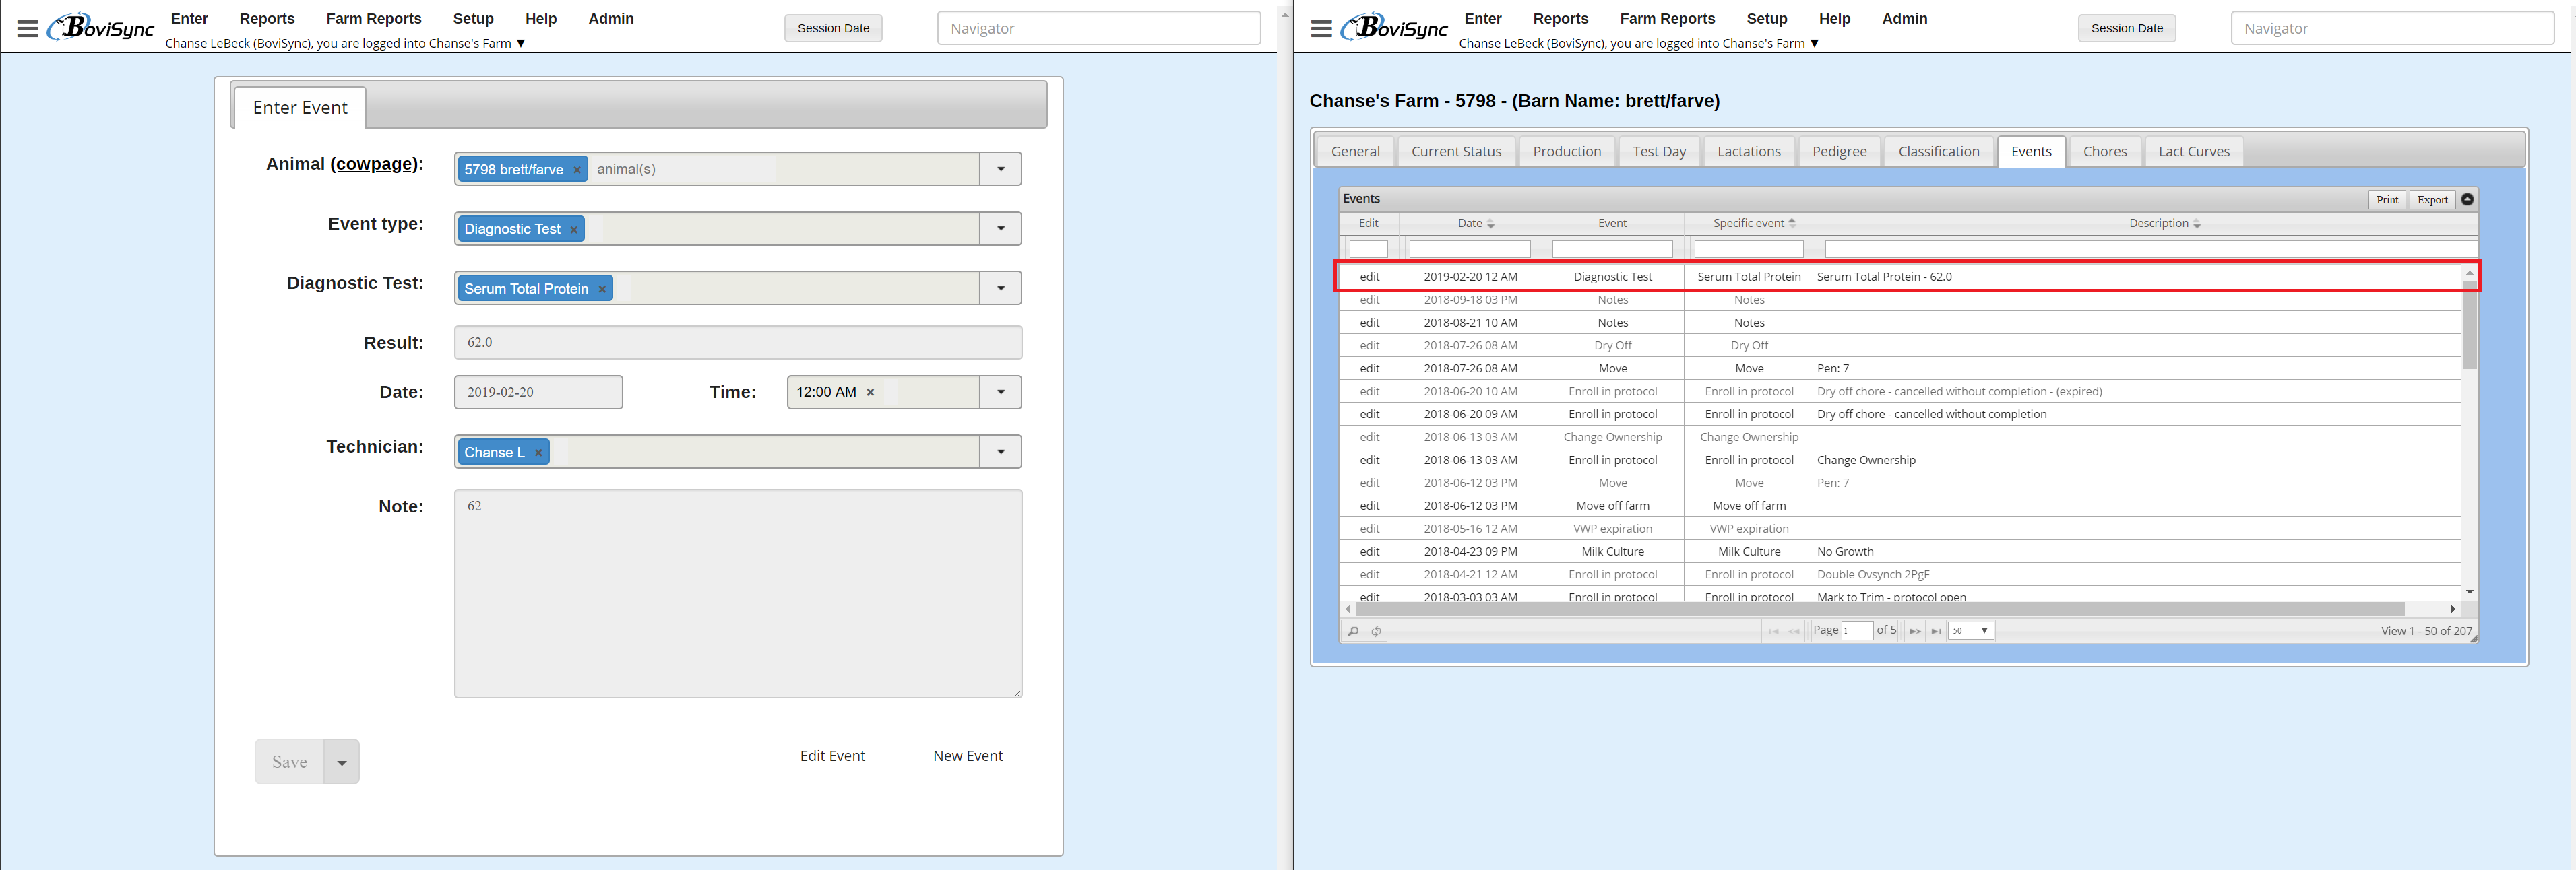This screenshot has height=870, width=2576.
Task: Remove the 5798 brett/farve animal tag
Action: tap(577, 170)
